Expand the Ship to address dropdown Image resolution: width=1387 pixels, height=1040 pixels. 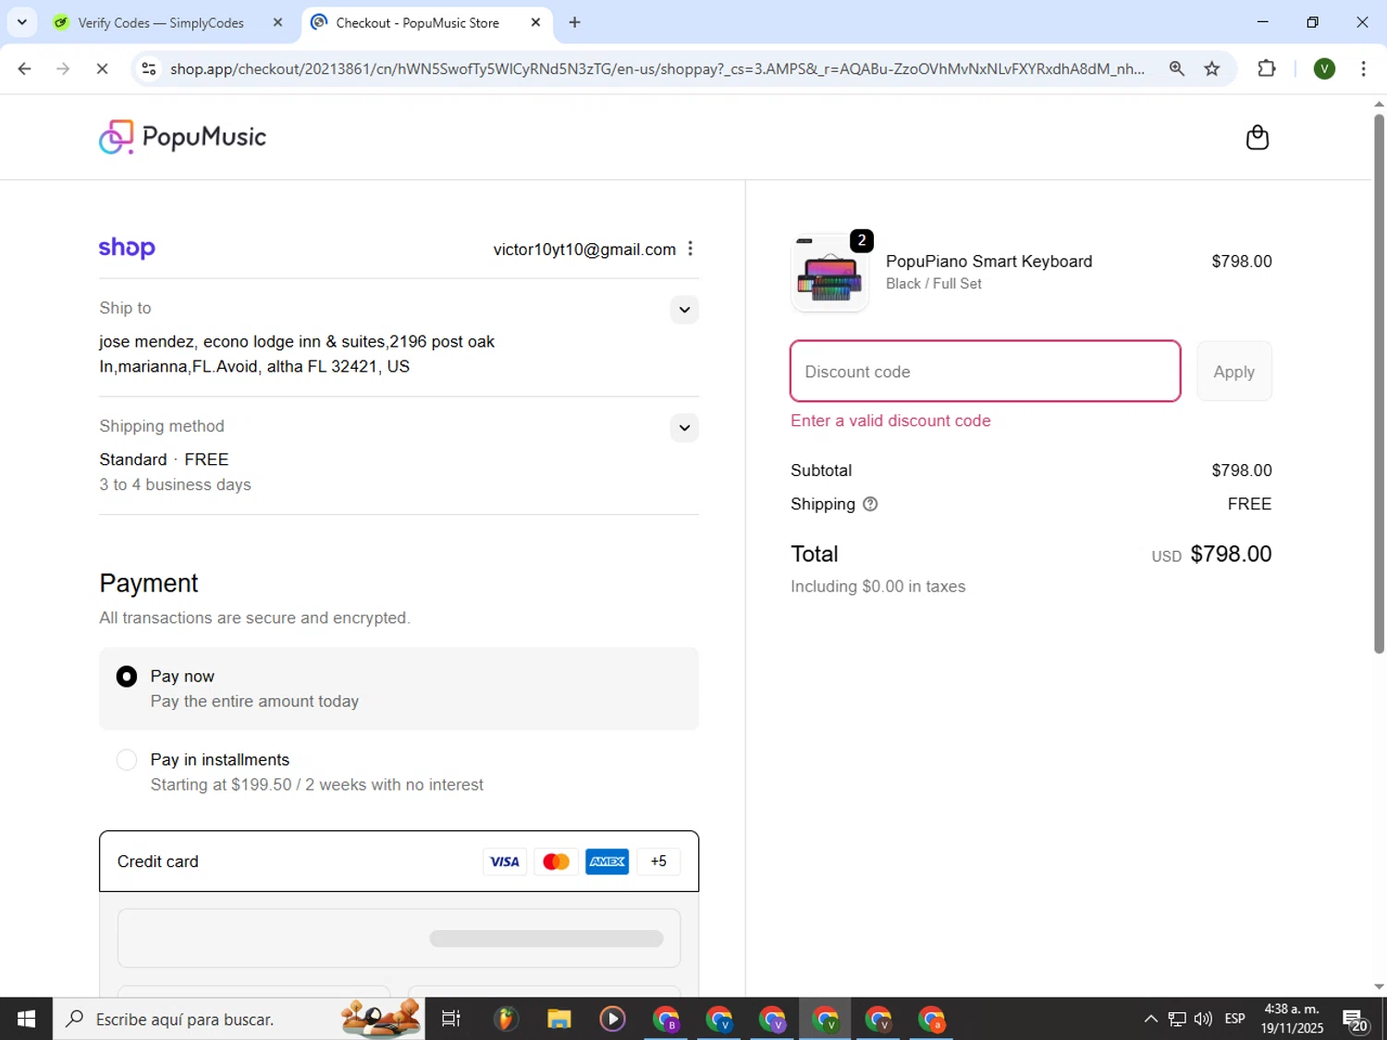click(684, 310)
